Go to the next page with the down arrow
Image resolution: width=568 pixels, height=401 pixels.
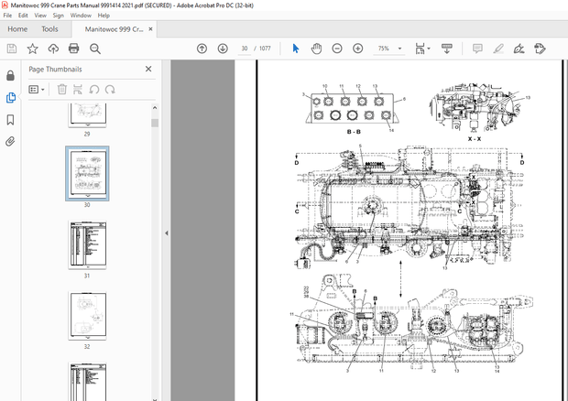point(223,49)
